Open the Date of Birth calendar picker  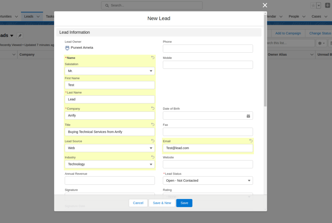(248, 115)
